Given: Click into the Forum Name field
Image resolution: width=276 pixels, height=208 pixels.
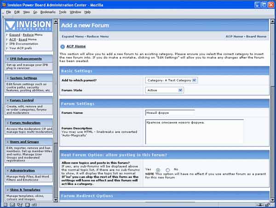Looking at the screenshot, I should (x=170, y=113).
